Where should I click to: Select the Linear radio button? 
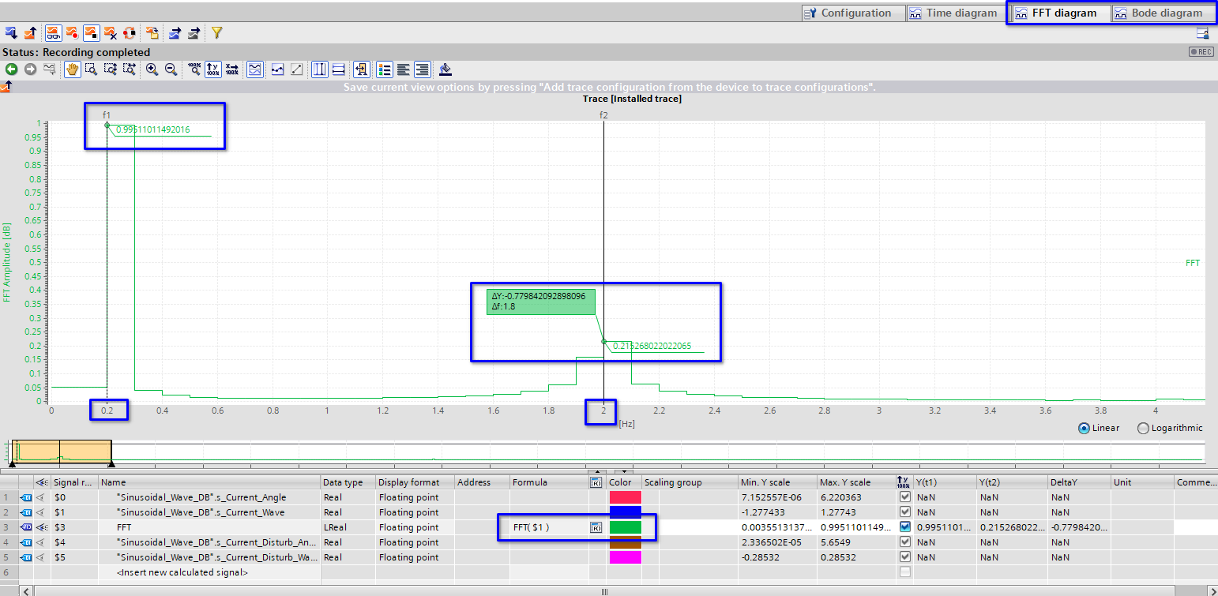click(x=1084, y=428)
